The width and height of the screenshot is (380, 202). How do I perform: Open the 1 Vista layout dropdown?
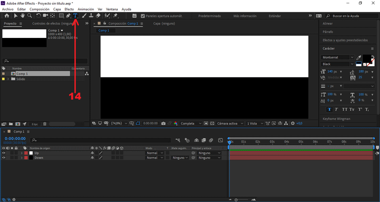[255, 123]
